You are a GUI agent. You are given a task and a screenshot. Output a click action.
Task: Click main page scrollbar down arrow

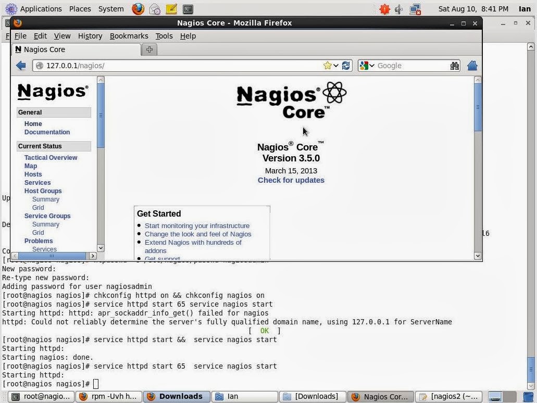tap(478, 256)
